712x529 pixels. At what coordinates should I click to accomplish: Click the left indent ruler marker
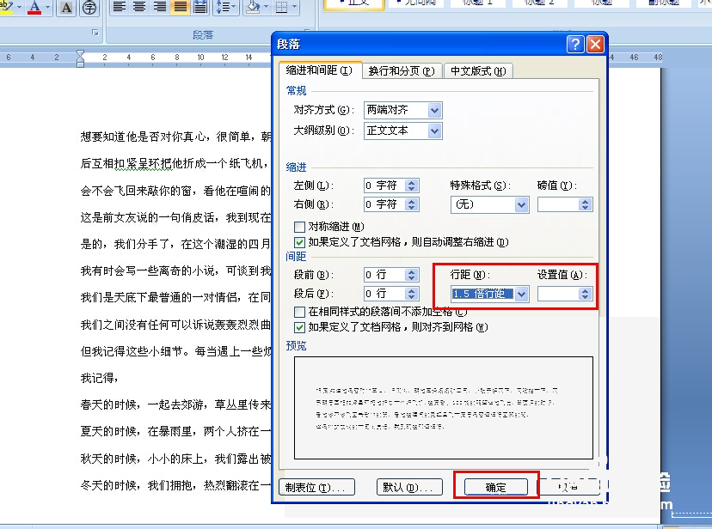[80, 63]
